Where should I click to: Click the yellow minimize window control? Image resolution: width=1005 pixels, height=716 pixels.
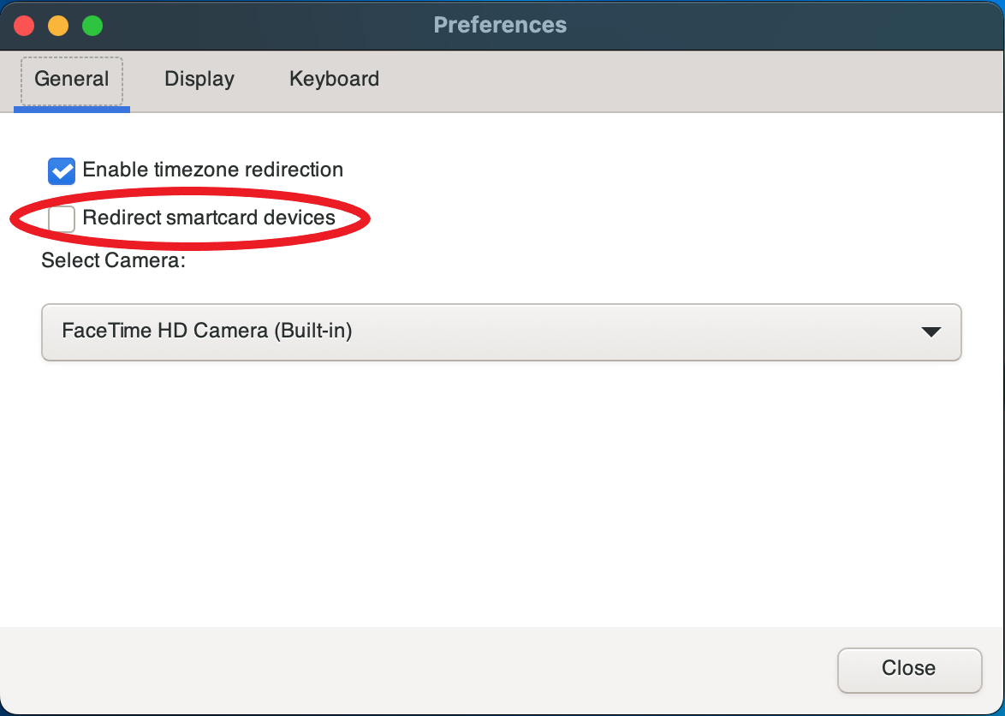coord(57,25)
